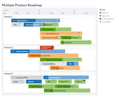Open the Security Upgrade bar
Screen dimensions: 119x98
pyautogui.click(x=33, y=25)
